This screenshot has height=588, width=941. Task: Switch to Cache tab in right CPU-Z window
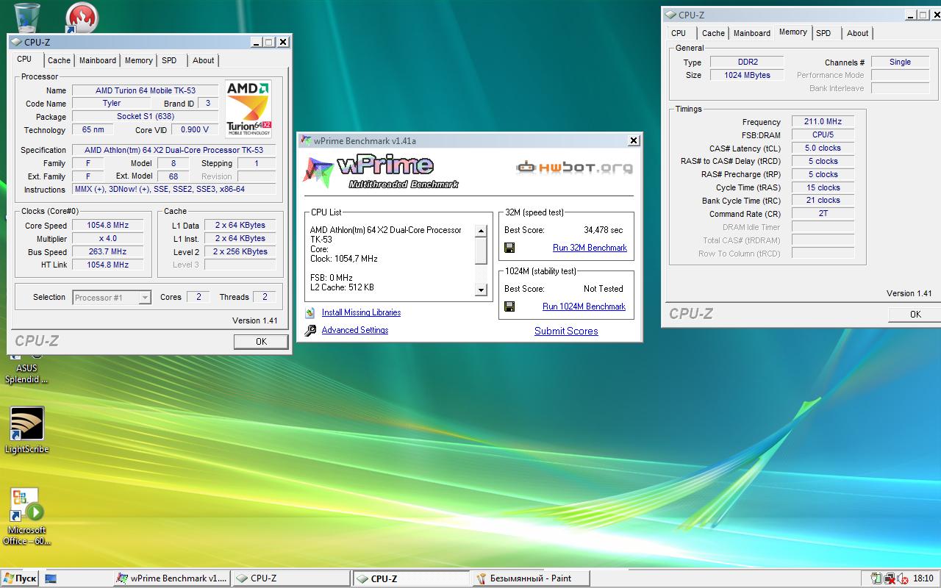713,33
